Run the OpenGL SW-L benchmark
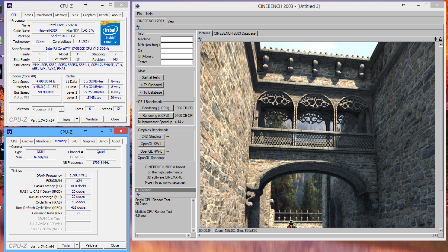 click(x=151, y=144)
